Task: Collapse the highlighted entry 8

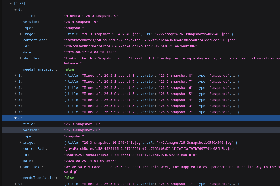Action: [15, 118]
